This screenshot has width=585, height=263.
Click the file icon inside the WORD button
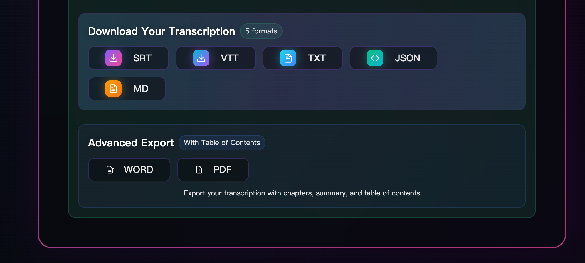[x=110, y=169]
